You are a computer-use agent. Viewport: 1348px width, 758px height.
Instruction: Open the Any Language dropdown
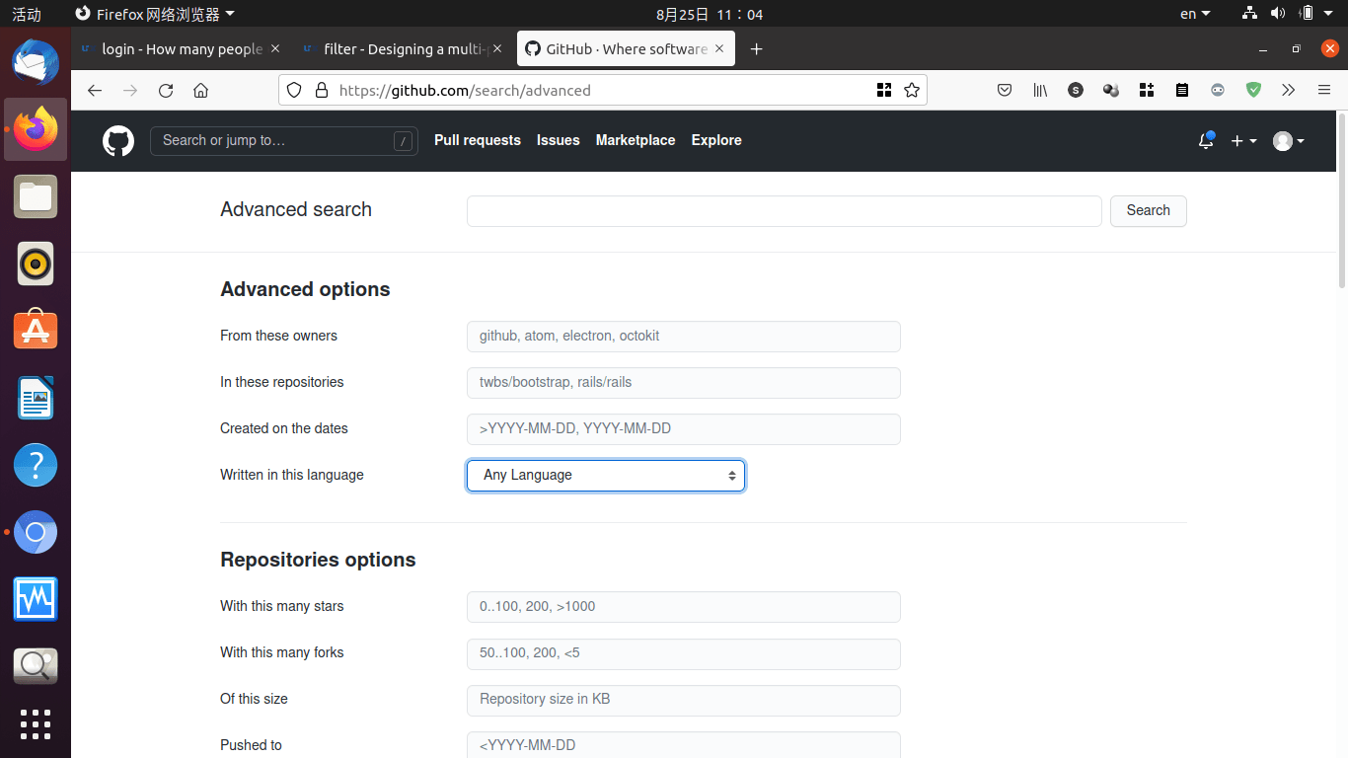click(x=605, y=475)
